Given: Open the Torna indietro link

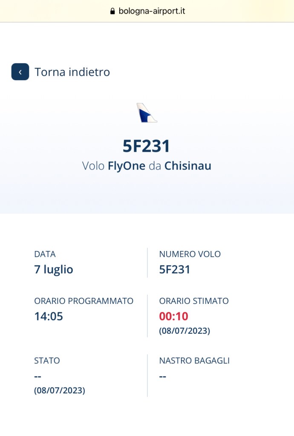Looking at the screenshot, I should point(72,72).
